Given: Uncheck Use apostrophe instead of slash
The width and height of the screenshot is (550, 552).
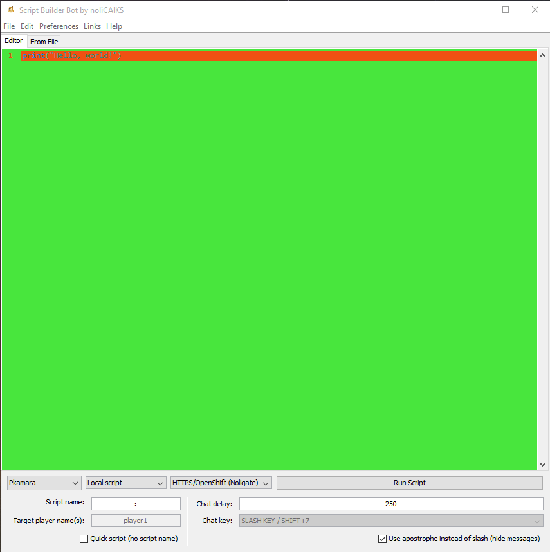Looking at the screenshot, I should click(382, 539).
